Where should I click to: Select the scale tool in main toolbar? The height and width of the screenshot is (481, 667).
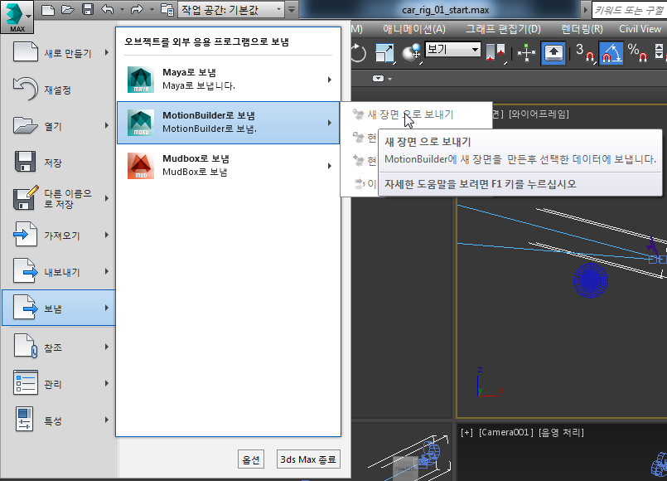(x=385, y=53)
